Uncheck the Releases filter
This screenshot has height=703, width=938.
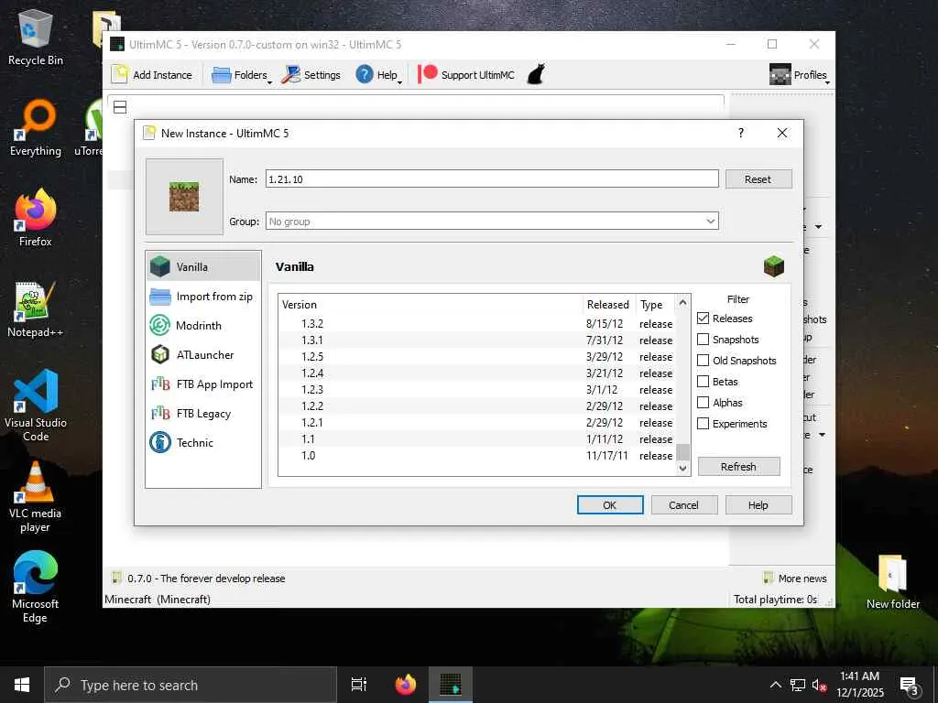[703, 319]
